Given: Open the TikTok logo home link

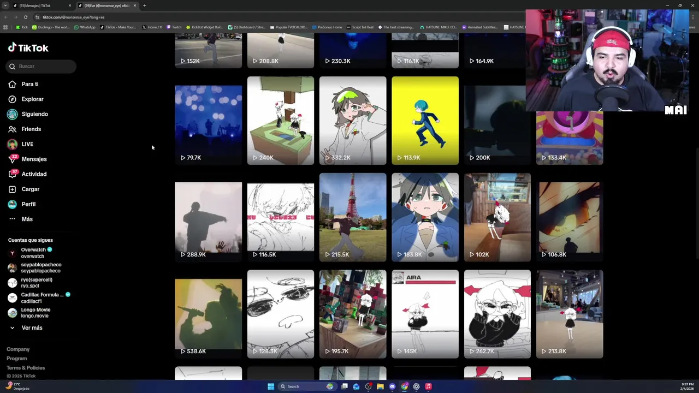Looking at the screenshot, I should coord(28,47).
